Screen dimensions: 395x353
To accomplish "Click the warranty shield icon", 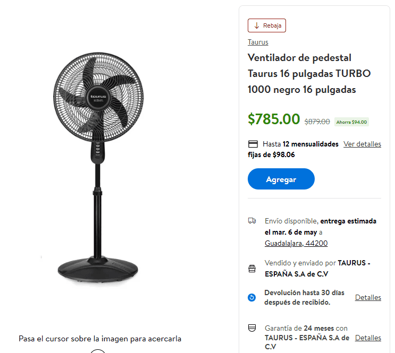I will click(252, 328).
